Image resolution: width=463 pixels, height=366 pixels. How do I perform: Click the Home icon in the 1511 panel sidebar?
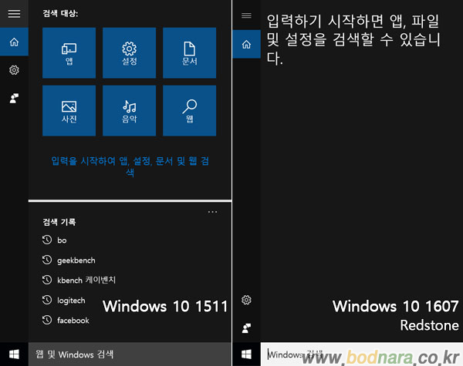pos(14,42)
